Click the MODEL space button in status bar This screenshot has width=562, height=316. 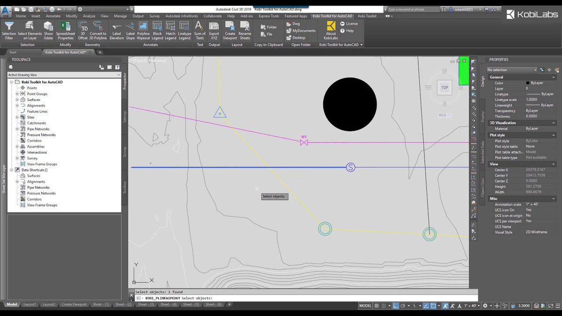click(x=365, y=305)
